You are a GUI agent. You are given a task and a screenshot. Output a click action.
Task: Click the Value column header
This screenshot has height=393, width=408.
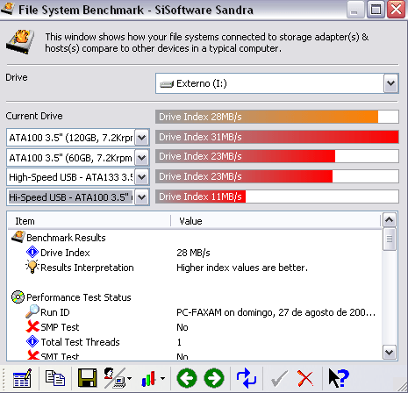click(x=276, y=221)
